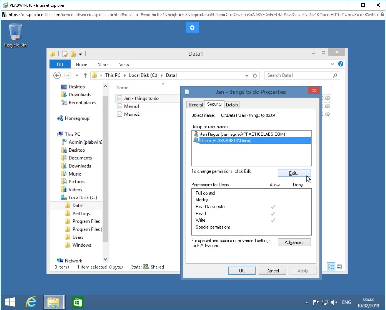Click Local Disk (C:) breadcrumb in address bar
This screenshot has height=310, width=386.
143,75
